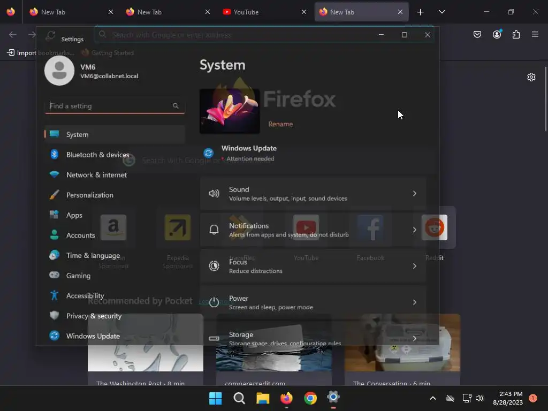548x411 pixels.
Task: Click the VM6 user avatar
Action: click(59, 71)
